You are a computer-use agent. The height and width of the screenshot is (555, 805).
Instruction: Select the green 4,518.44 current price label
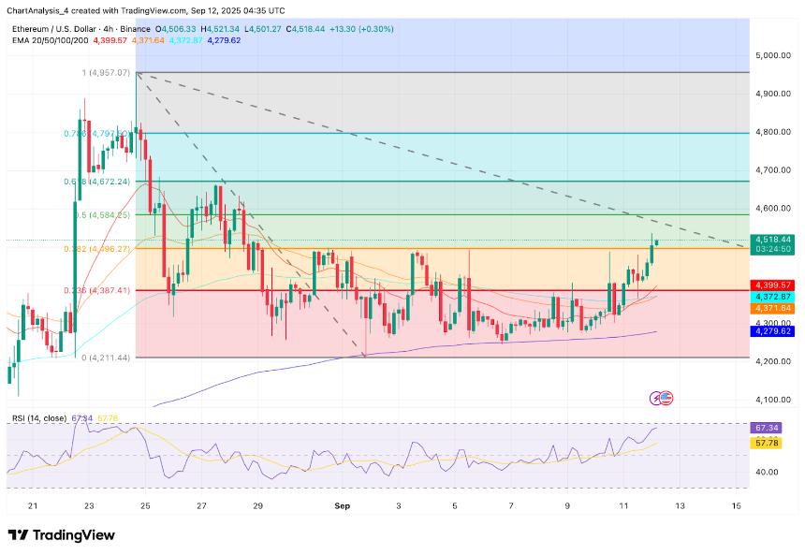(x=771, y=240)
